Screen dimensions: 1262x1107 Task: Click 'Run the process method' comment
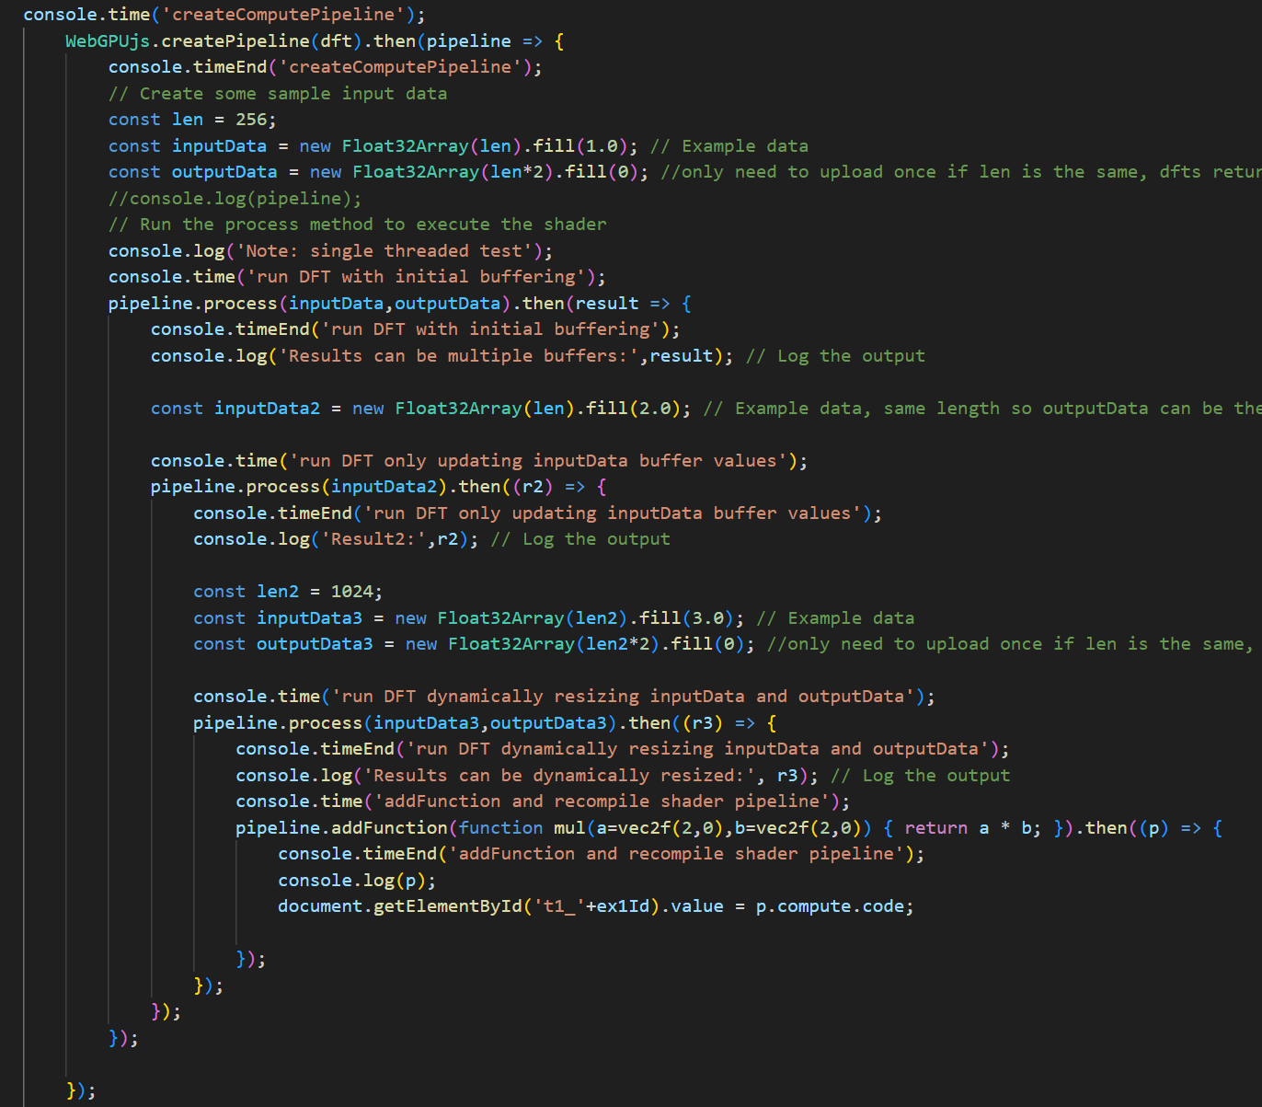click(358, 225)
